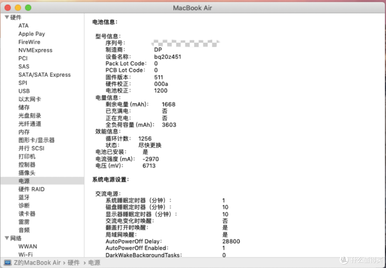Select NVMExpress in sidebar list

click(x=35, y=50)
